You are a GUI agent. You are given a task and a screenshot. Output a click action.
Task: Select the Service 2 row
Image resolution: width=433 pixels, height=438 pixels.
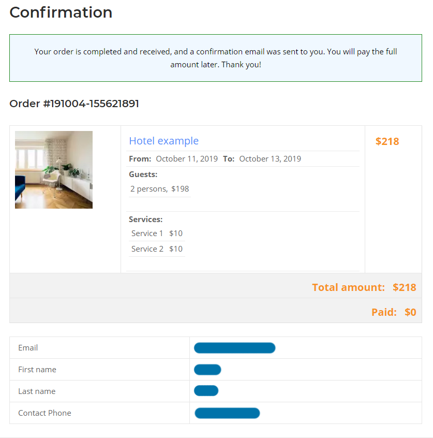pyautogui.click(x=157, y=249)
